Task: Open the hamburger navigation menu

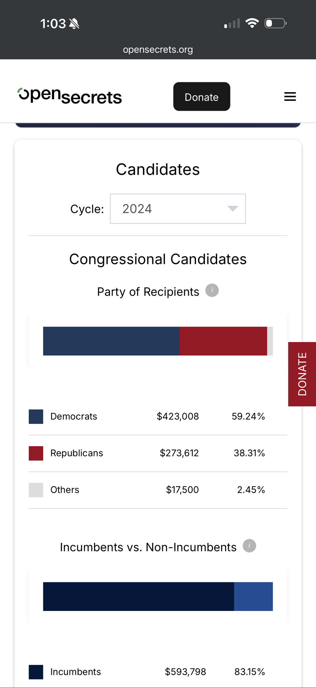Action: tap(290, 97)
